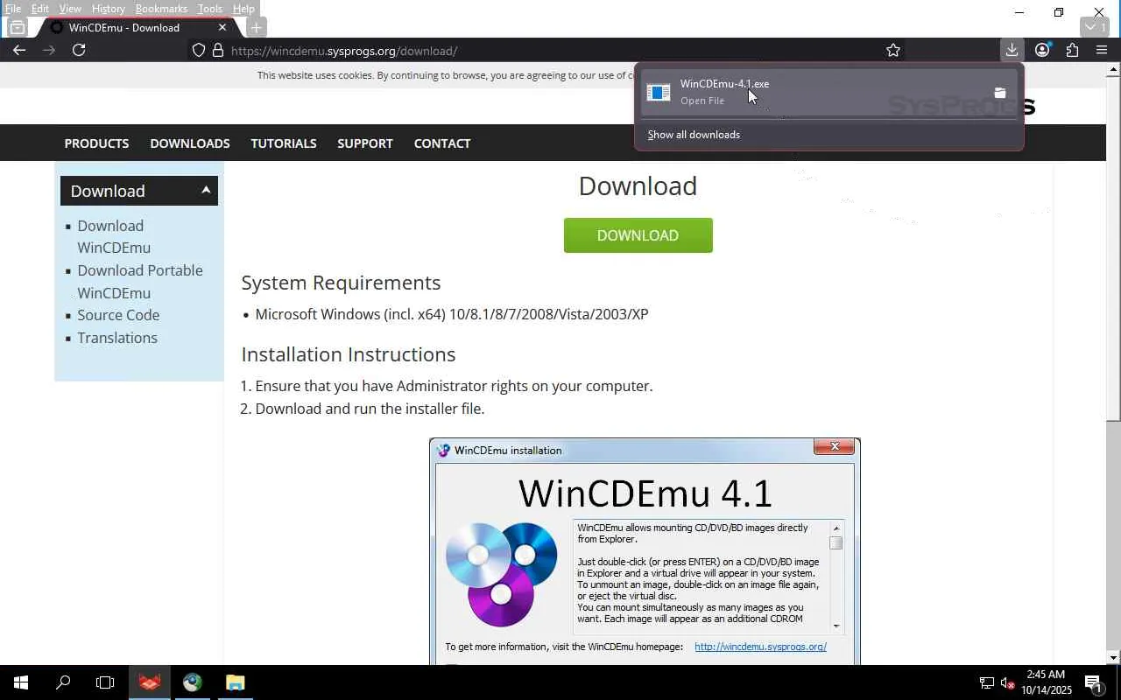The height and width of the screenshot is (700, 1121).
Task: Open the History menu
Action: 109,9
